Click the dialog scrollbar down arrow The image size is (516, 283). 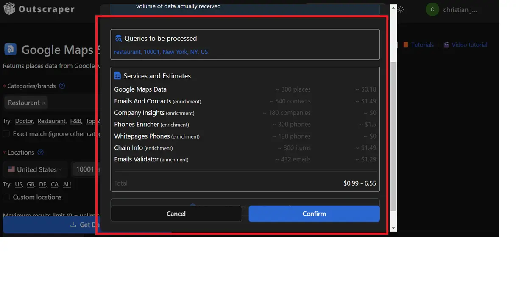pos(393,228)
